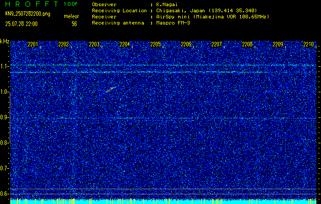The height and width of the screenshot is (204, 321).
Task: Click the 0.6 kHz frequency label
Action: 4,194
